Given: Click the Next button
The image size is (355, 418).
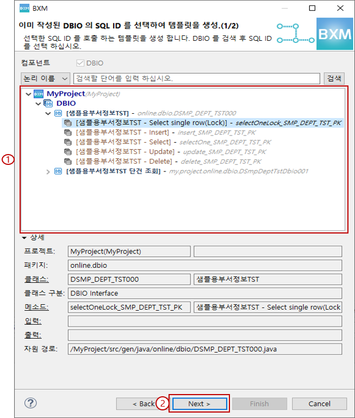Looking at the screenshot, I should point(200,404).
